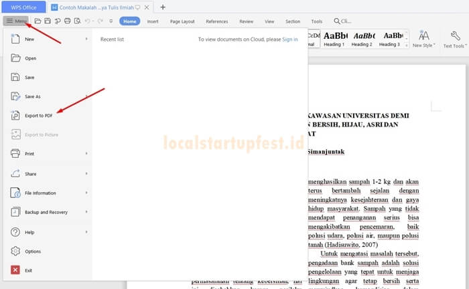This screenshot has width=469, height=289.
Task: Click the red Exit X icon
Action: 15,270
